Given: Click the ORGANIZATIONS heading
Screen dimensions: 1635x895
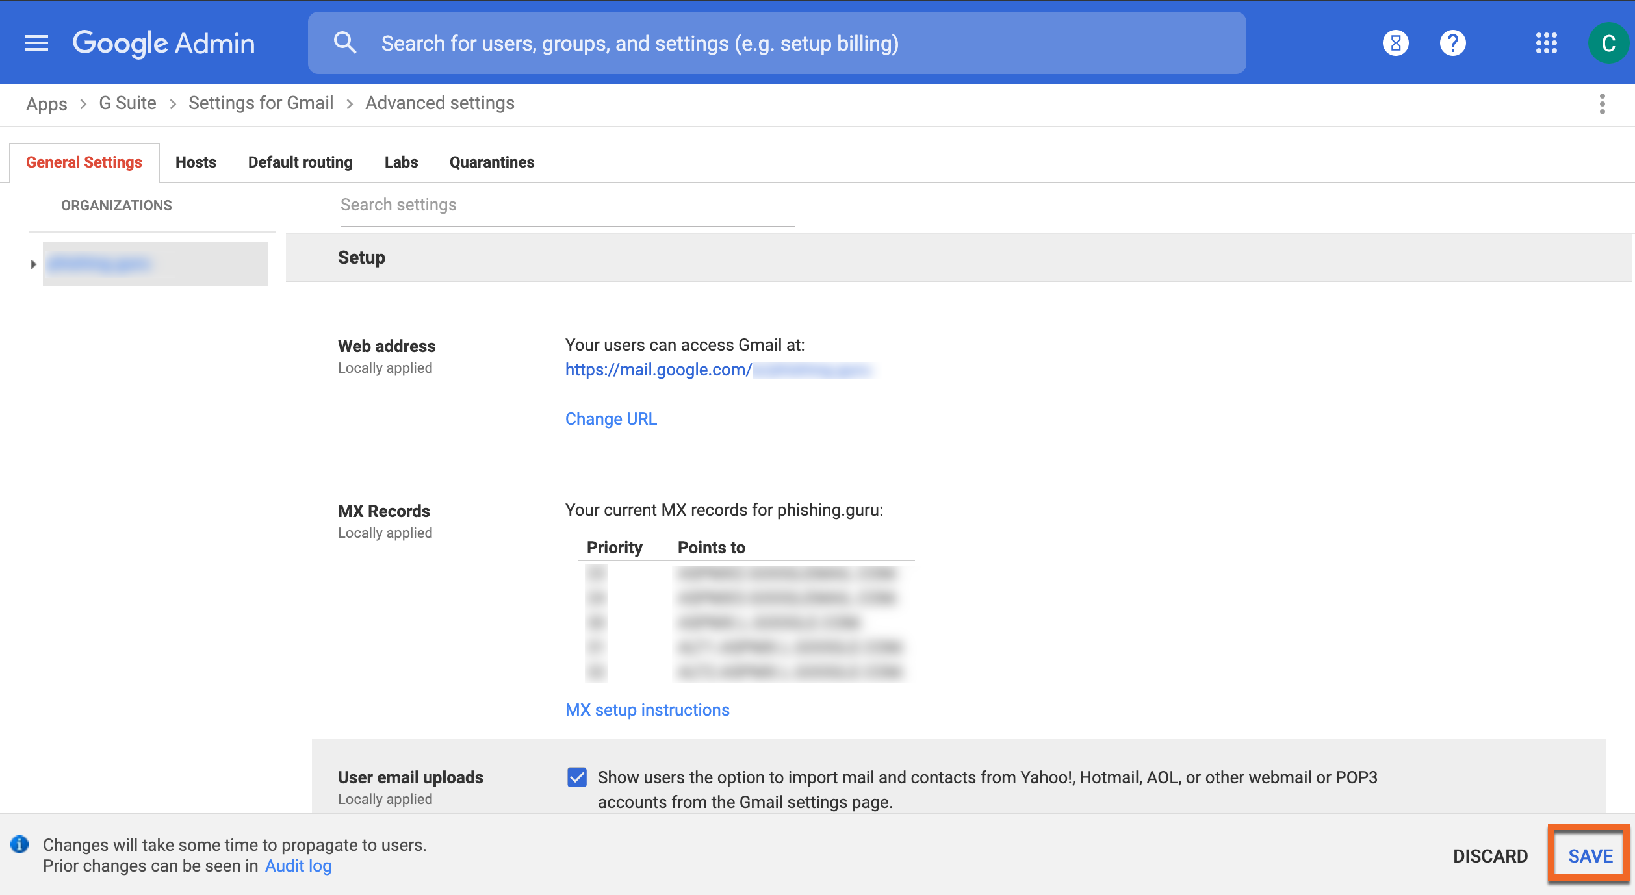Looking at the screenshot, I should pyautogui.click(x=116, y=205).
